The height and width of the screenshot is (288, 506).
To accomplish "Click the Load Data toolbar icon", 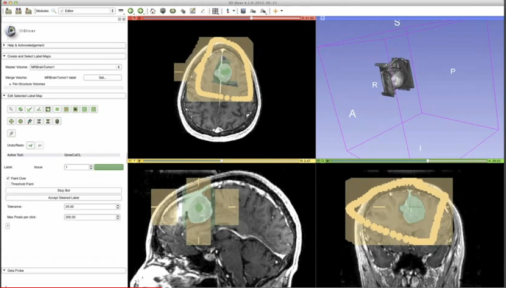I will point(8,11).
